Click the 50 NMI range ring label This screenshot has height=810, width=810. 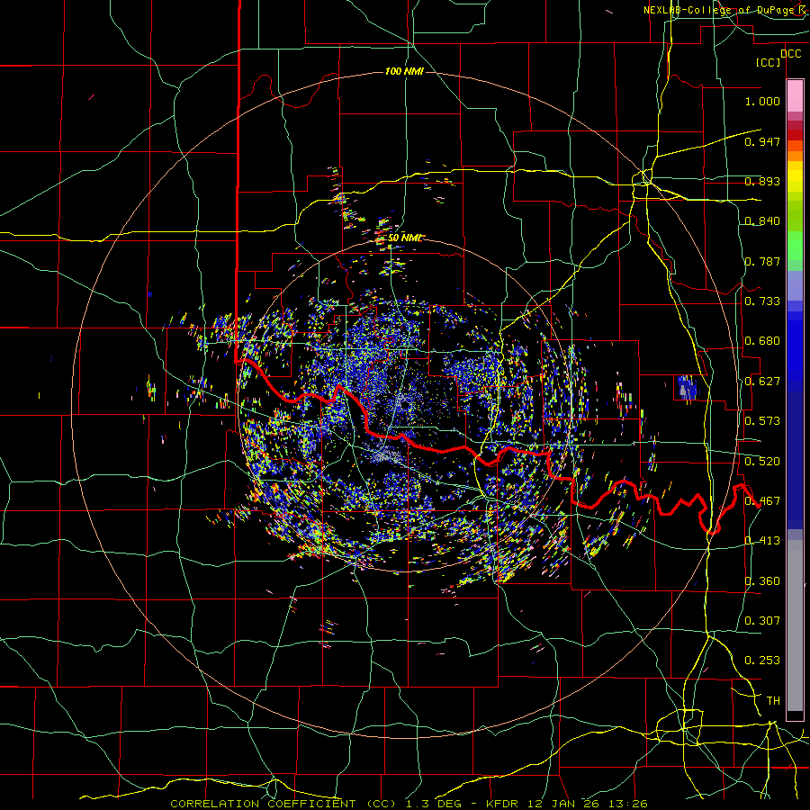coord(404,238)
